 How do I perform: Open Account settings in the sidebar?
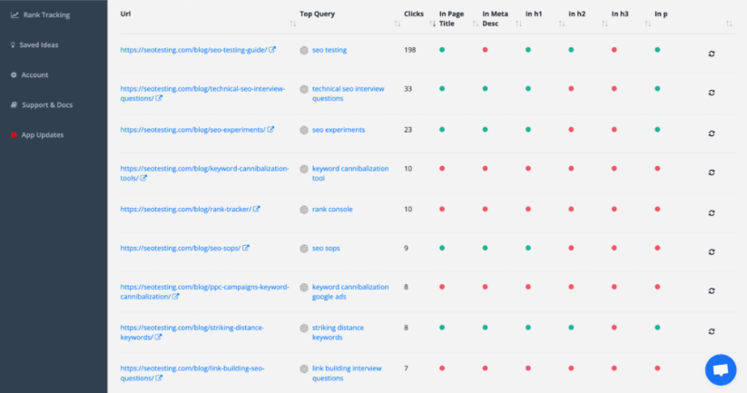point(30,74)
